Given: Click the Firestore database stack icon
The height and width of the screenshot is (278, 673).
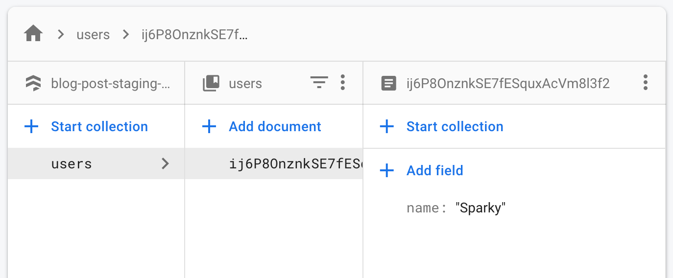Looking at the screenshot, I should [33, 83].
